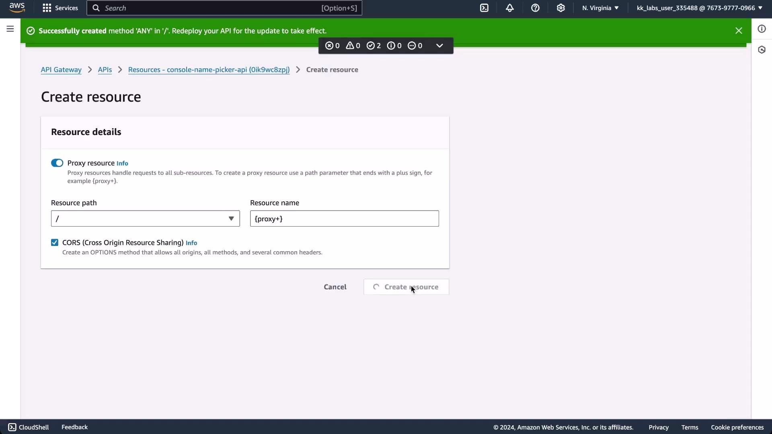772x434 pixels.
Task: Toggle the Proxy resource switch
Action: [57, 163]
